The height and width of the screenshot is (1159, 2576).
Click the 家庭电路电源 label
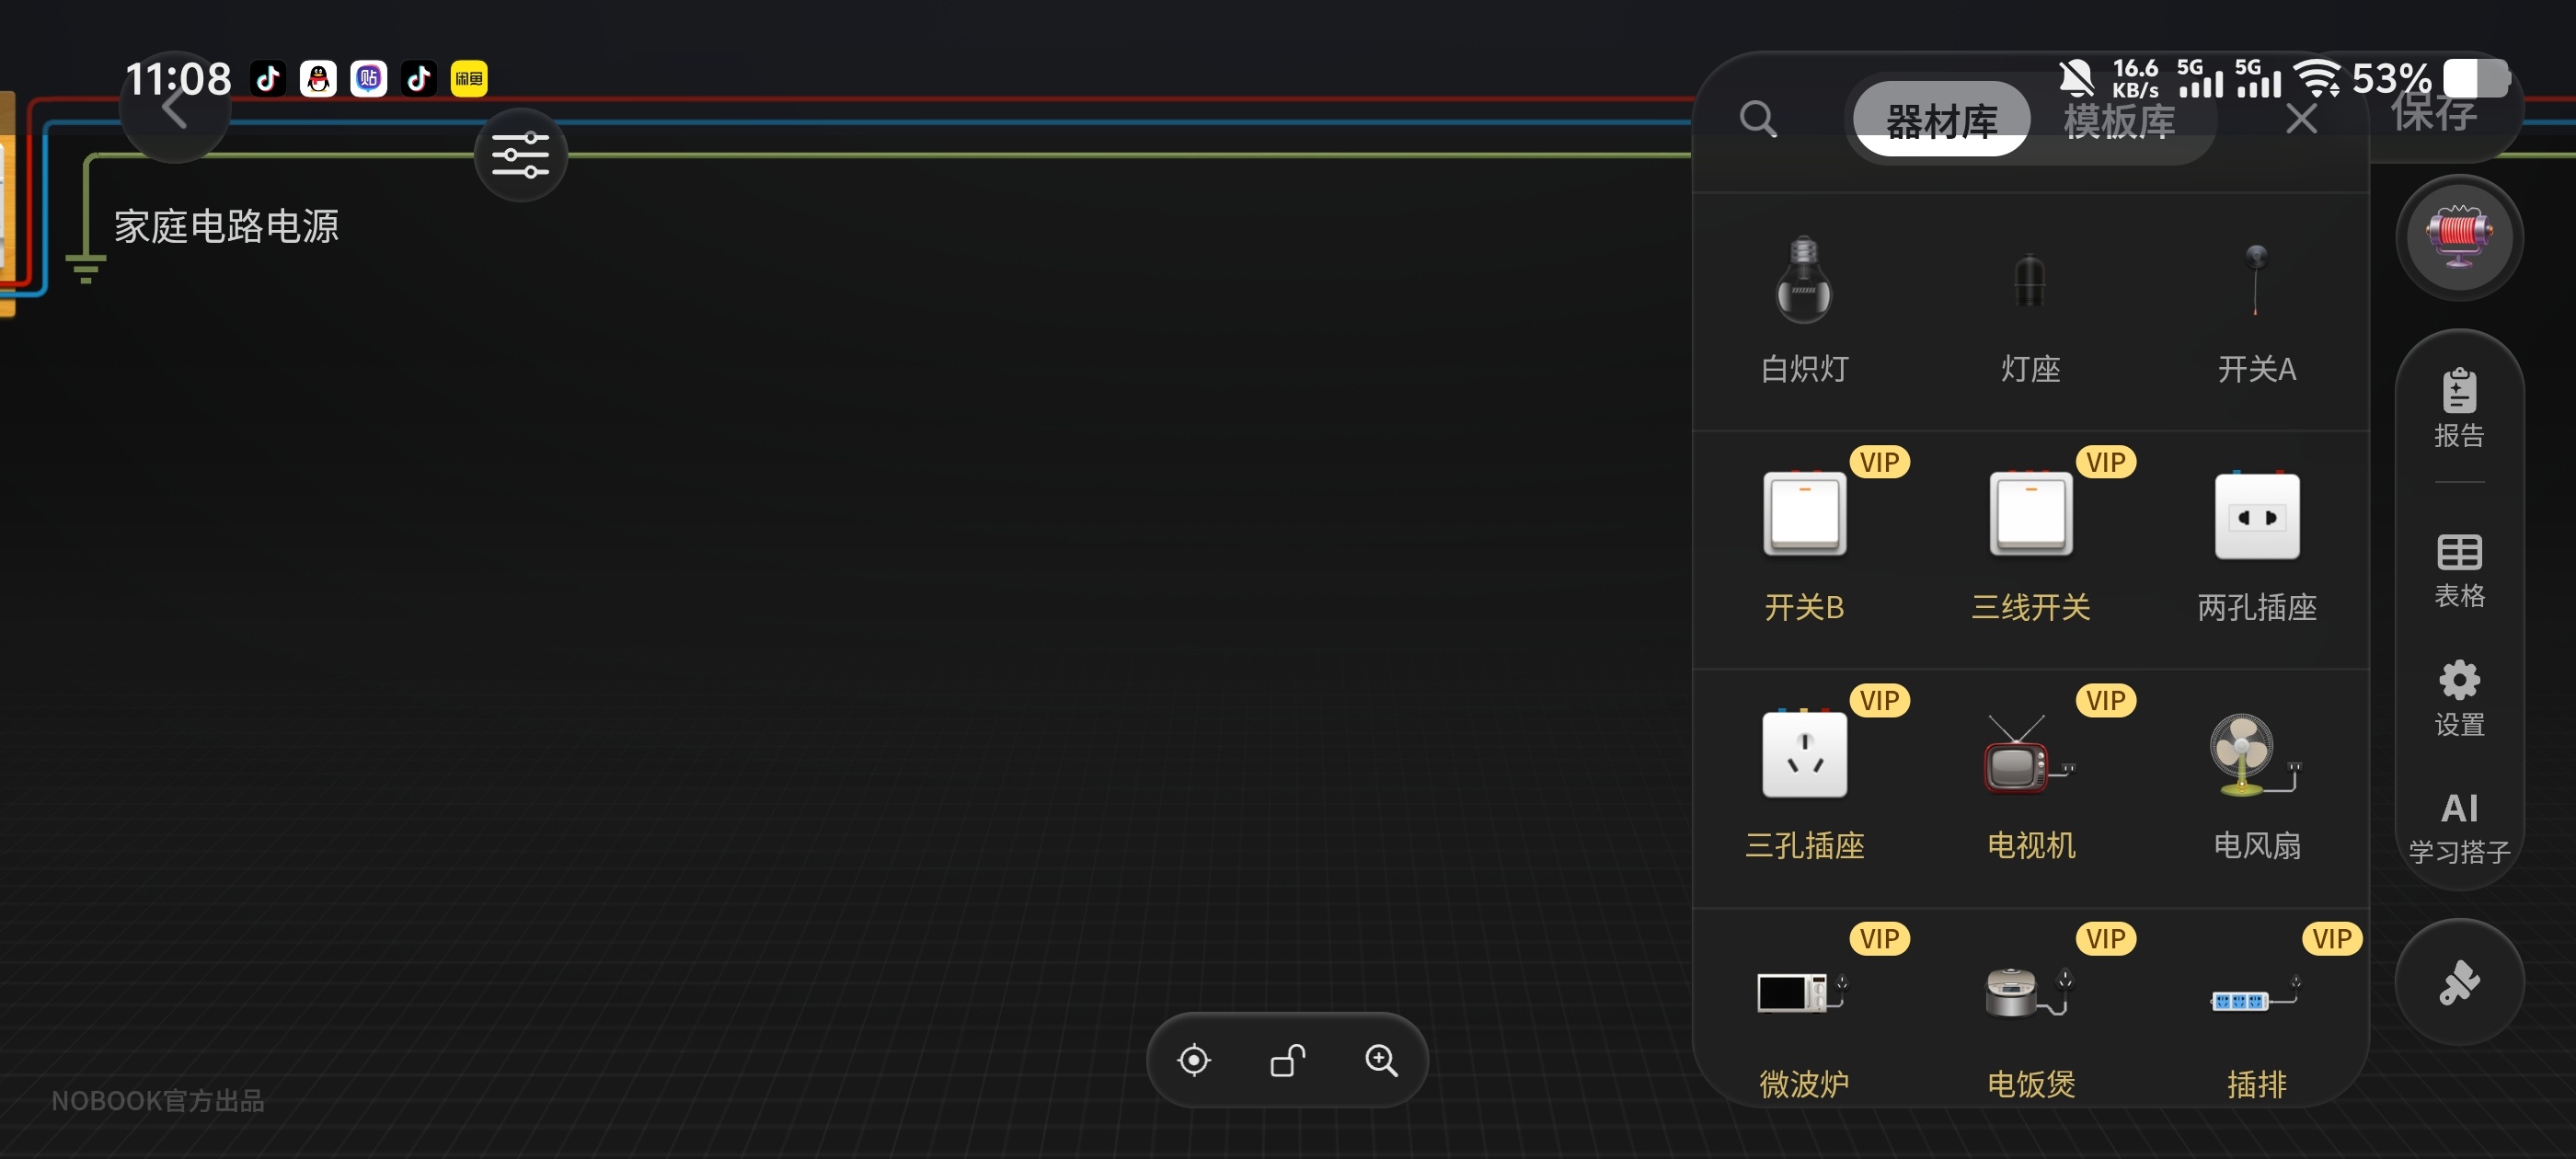click(x=226, y=225)
